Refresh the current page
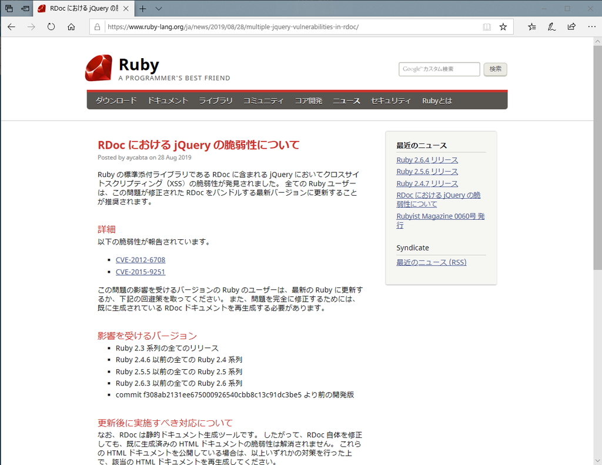This screenshot has height=465, width=602. [51, 26]
